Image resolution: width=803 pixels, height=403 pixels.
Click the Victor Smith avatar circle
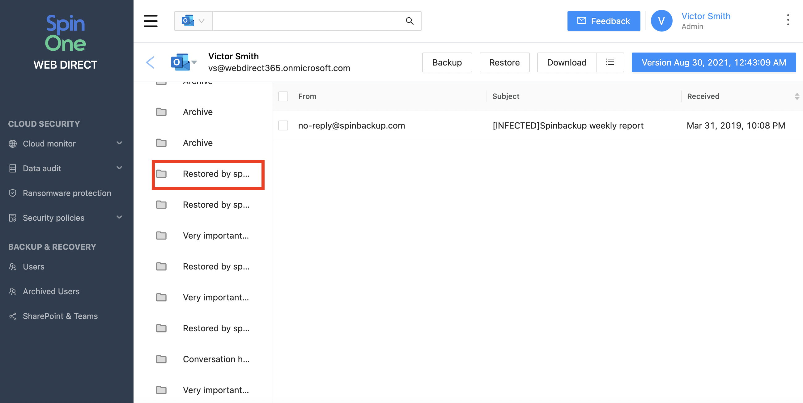coord(661,21)
